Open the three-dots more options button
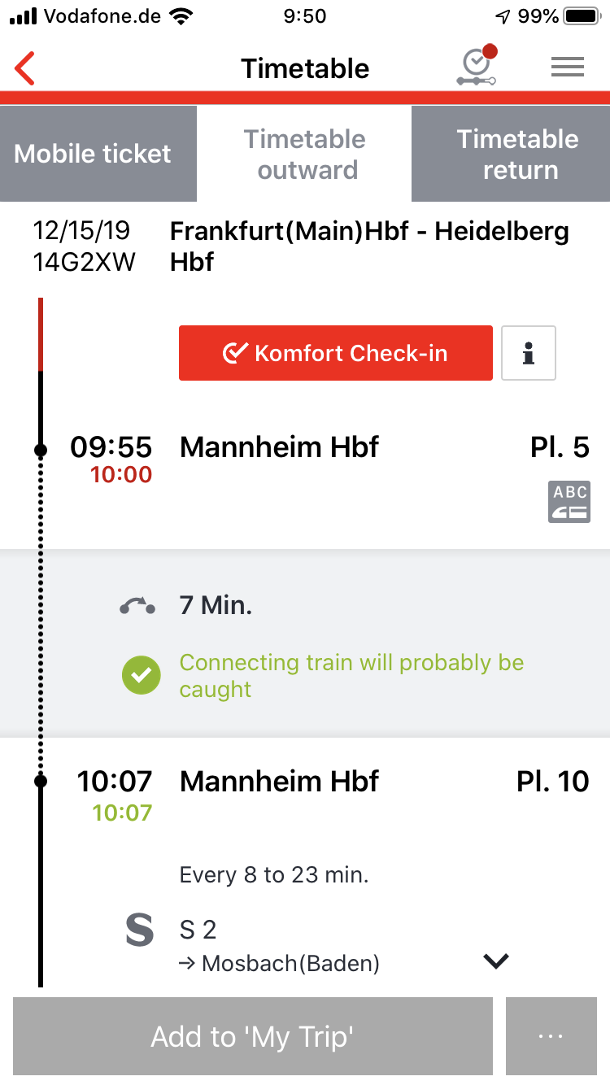The width and height of the screenshot is (610, 1085). pyautogui.click(x=551, y=1036)
